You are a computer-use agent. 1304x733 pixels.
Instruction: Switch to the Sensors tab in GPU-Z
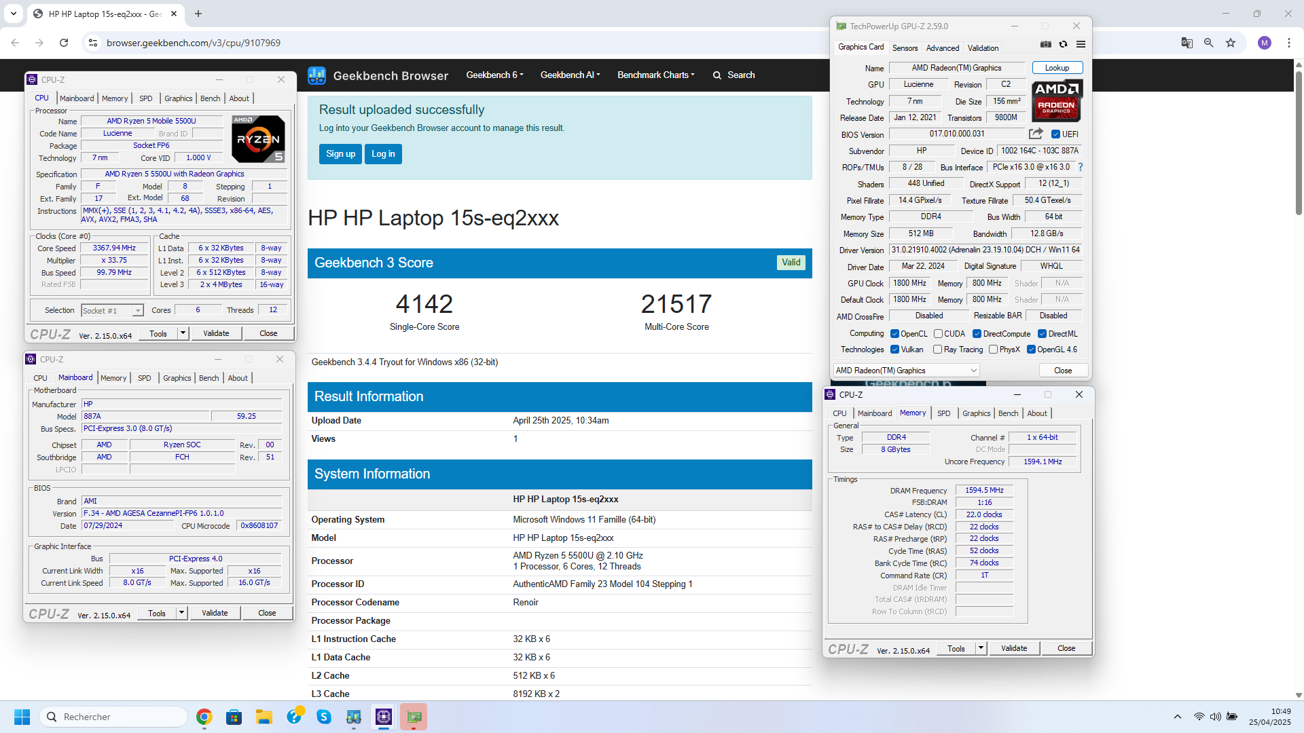(905, 48)
